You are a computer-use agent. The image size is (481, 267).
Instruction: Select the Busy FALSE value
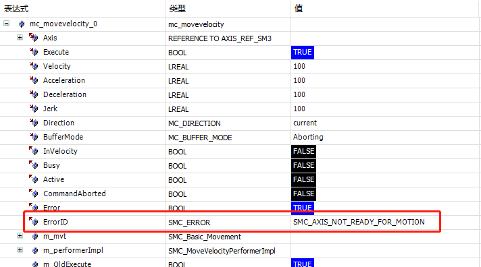click(303, 165)
